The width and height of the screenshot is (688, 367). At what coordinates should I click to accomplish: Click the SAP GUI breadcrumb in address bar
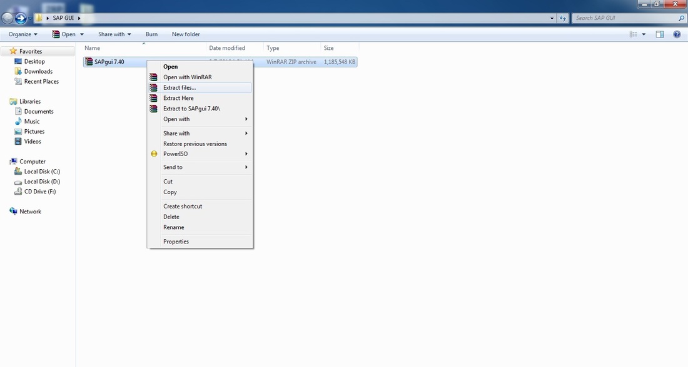(63, 18)
